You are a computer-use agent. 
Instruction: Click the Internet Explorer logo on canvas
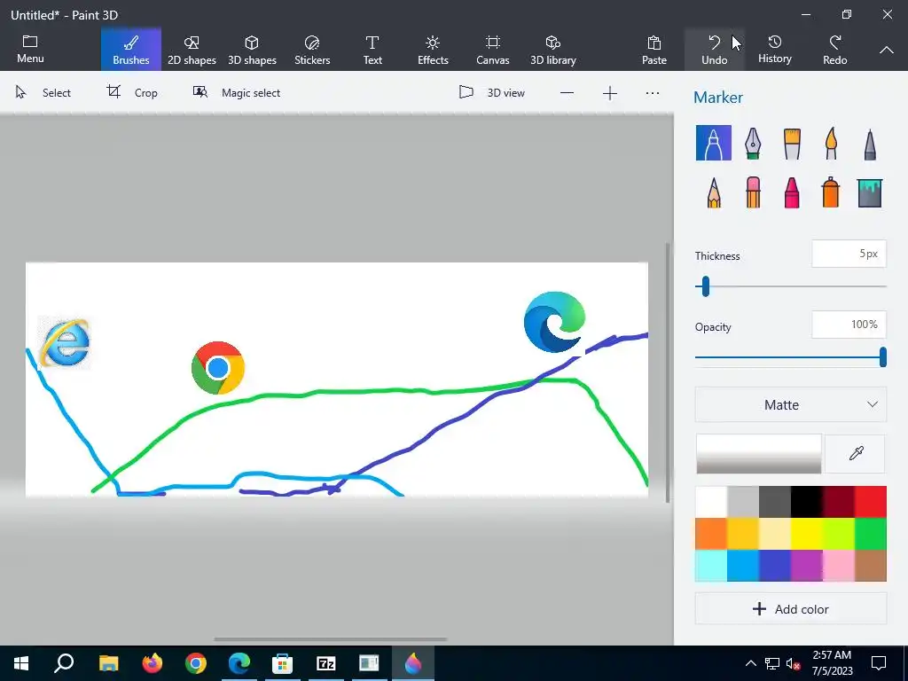pyautogui.click(x=64, y=342)
